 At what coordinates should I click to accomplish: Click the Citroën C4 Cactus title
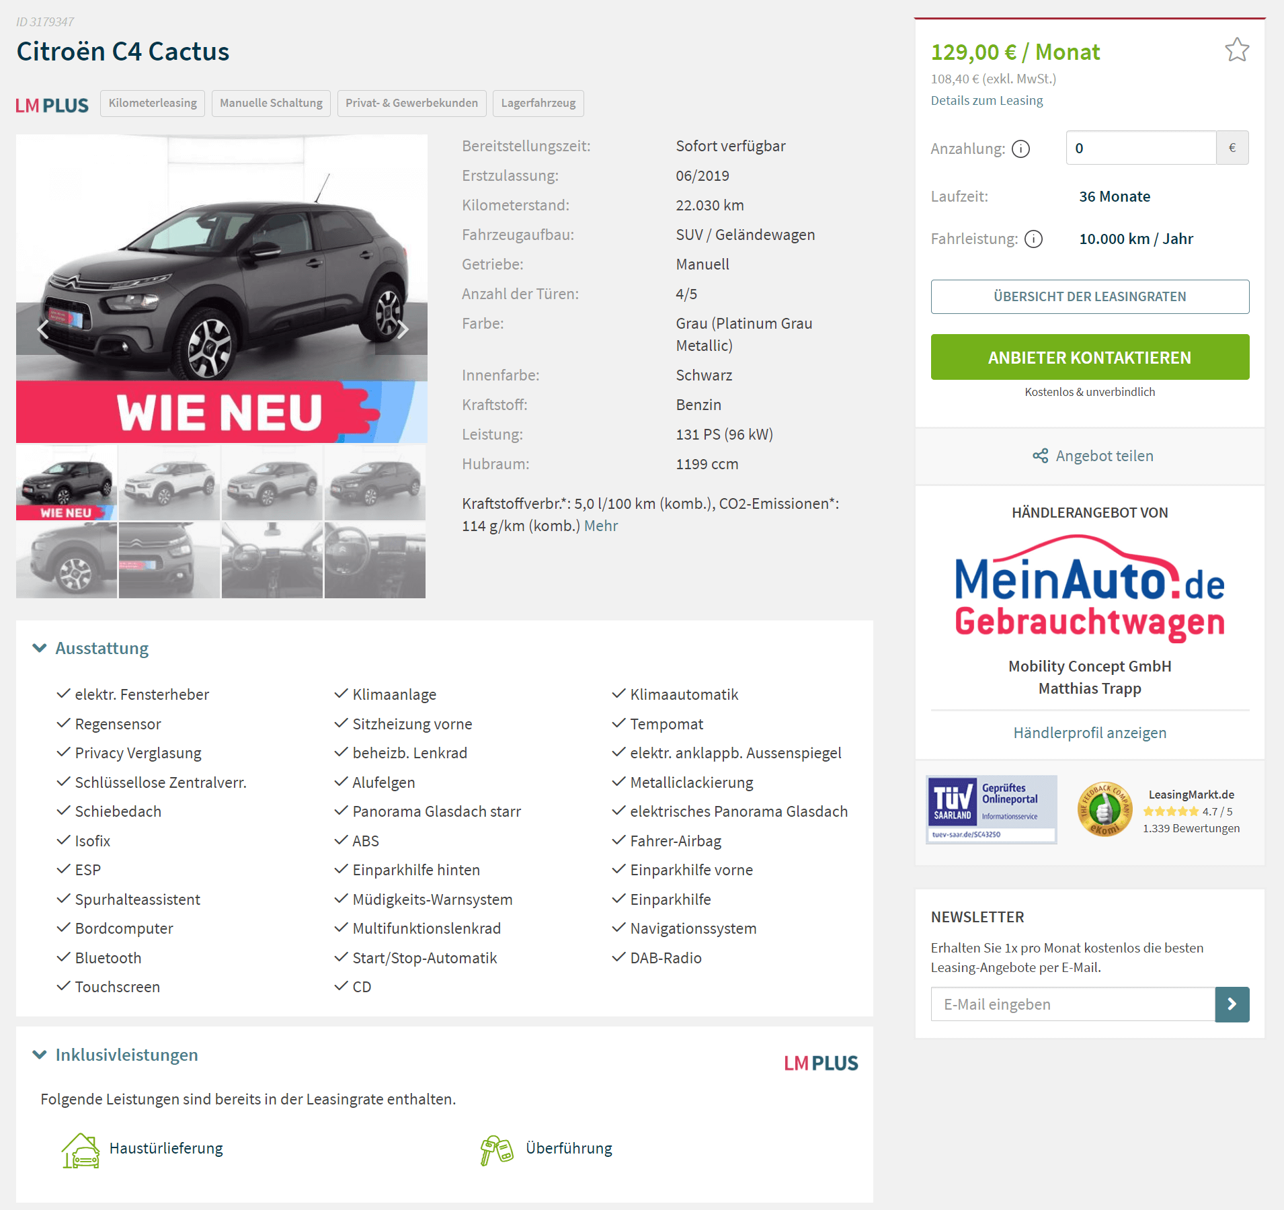point(123,52)
